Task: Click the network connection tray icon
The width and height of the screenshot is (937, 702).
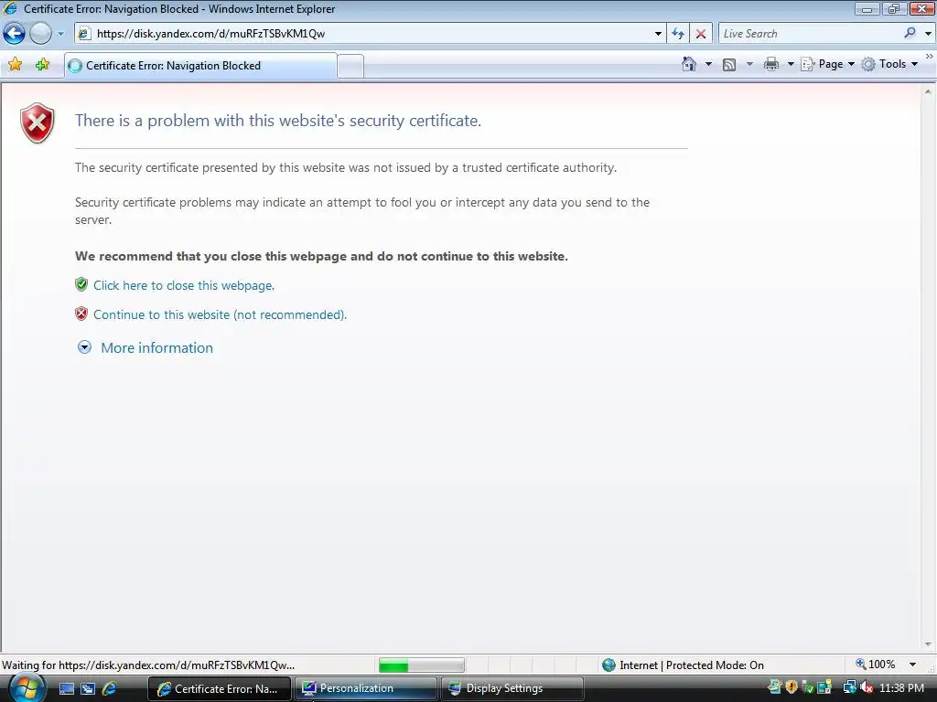Action: coord(849,687)
